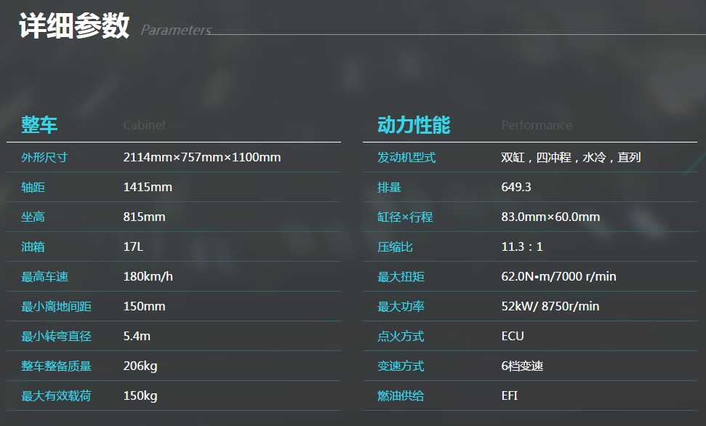
Task: Click the 详细参数 page heading
Action: pyautogui.click(x=74, y=25)
